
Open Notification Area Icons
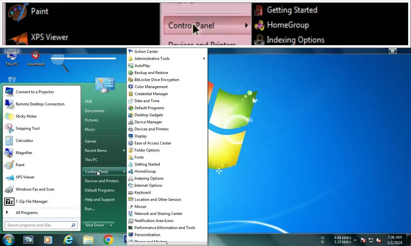point(167,221)
